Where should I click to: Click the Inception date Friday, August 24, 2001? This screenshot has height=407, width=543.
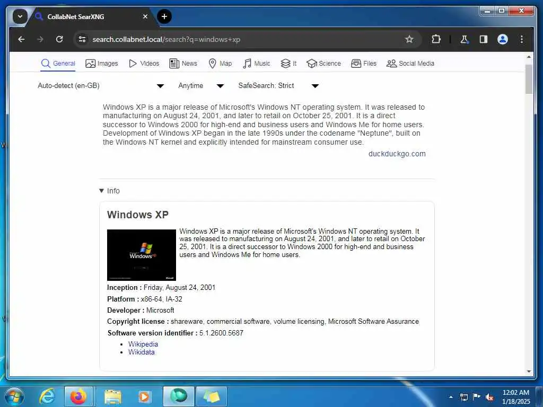click(179, 288)
